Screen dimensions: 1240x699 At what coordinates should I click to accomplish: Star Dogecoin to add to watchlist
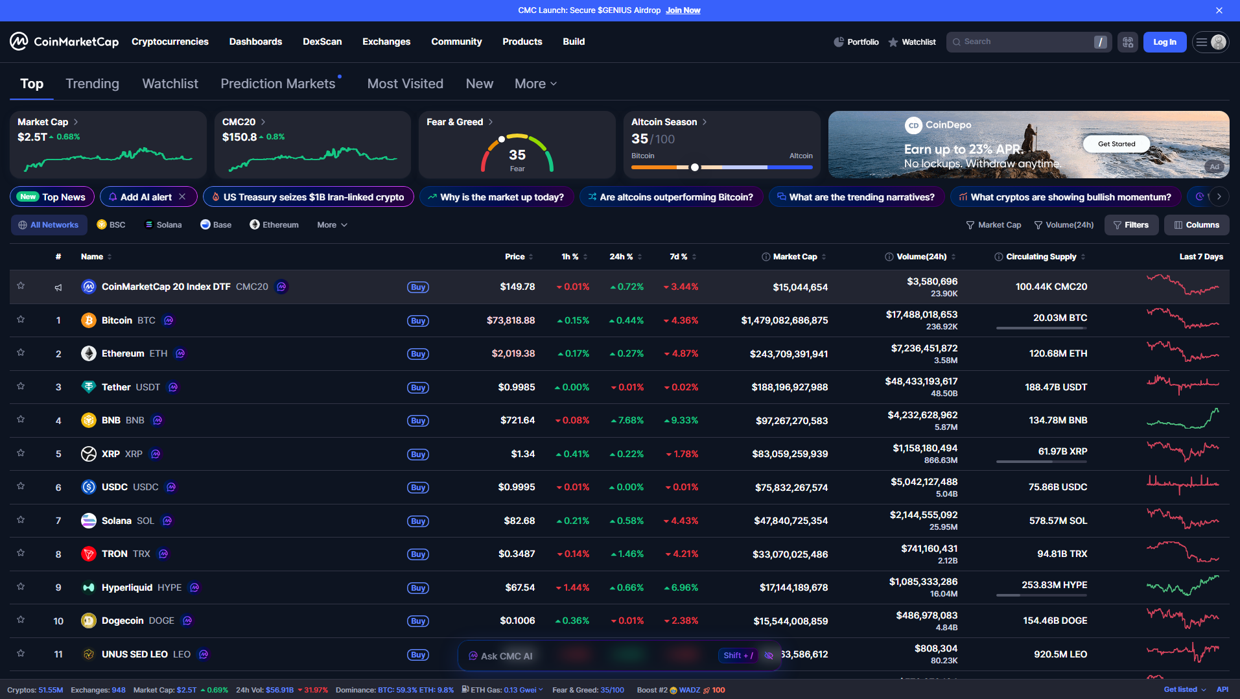pos(21,619)
